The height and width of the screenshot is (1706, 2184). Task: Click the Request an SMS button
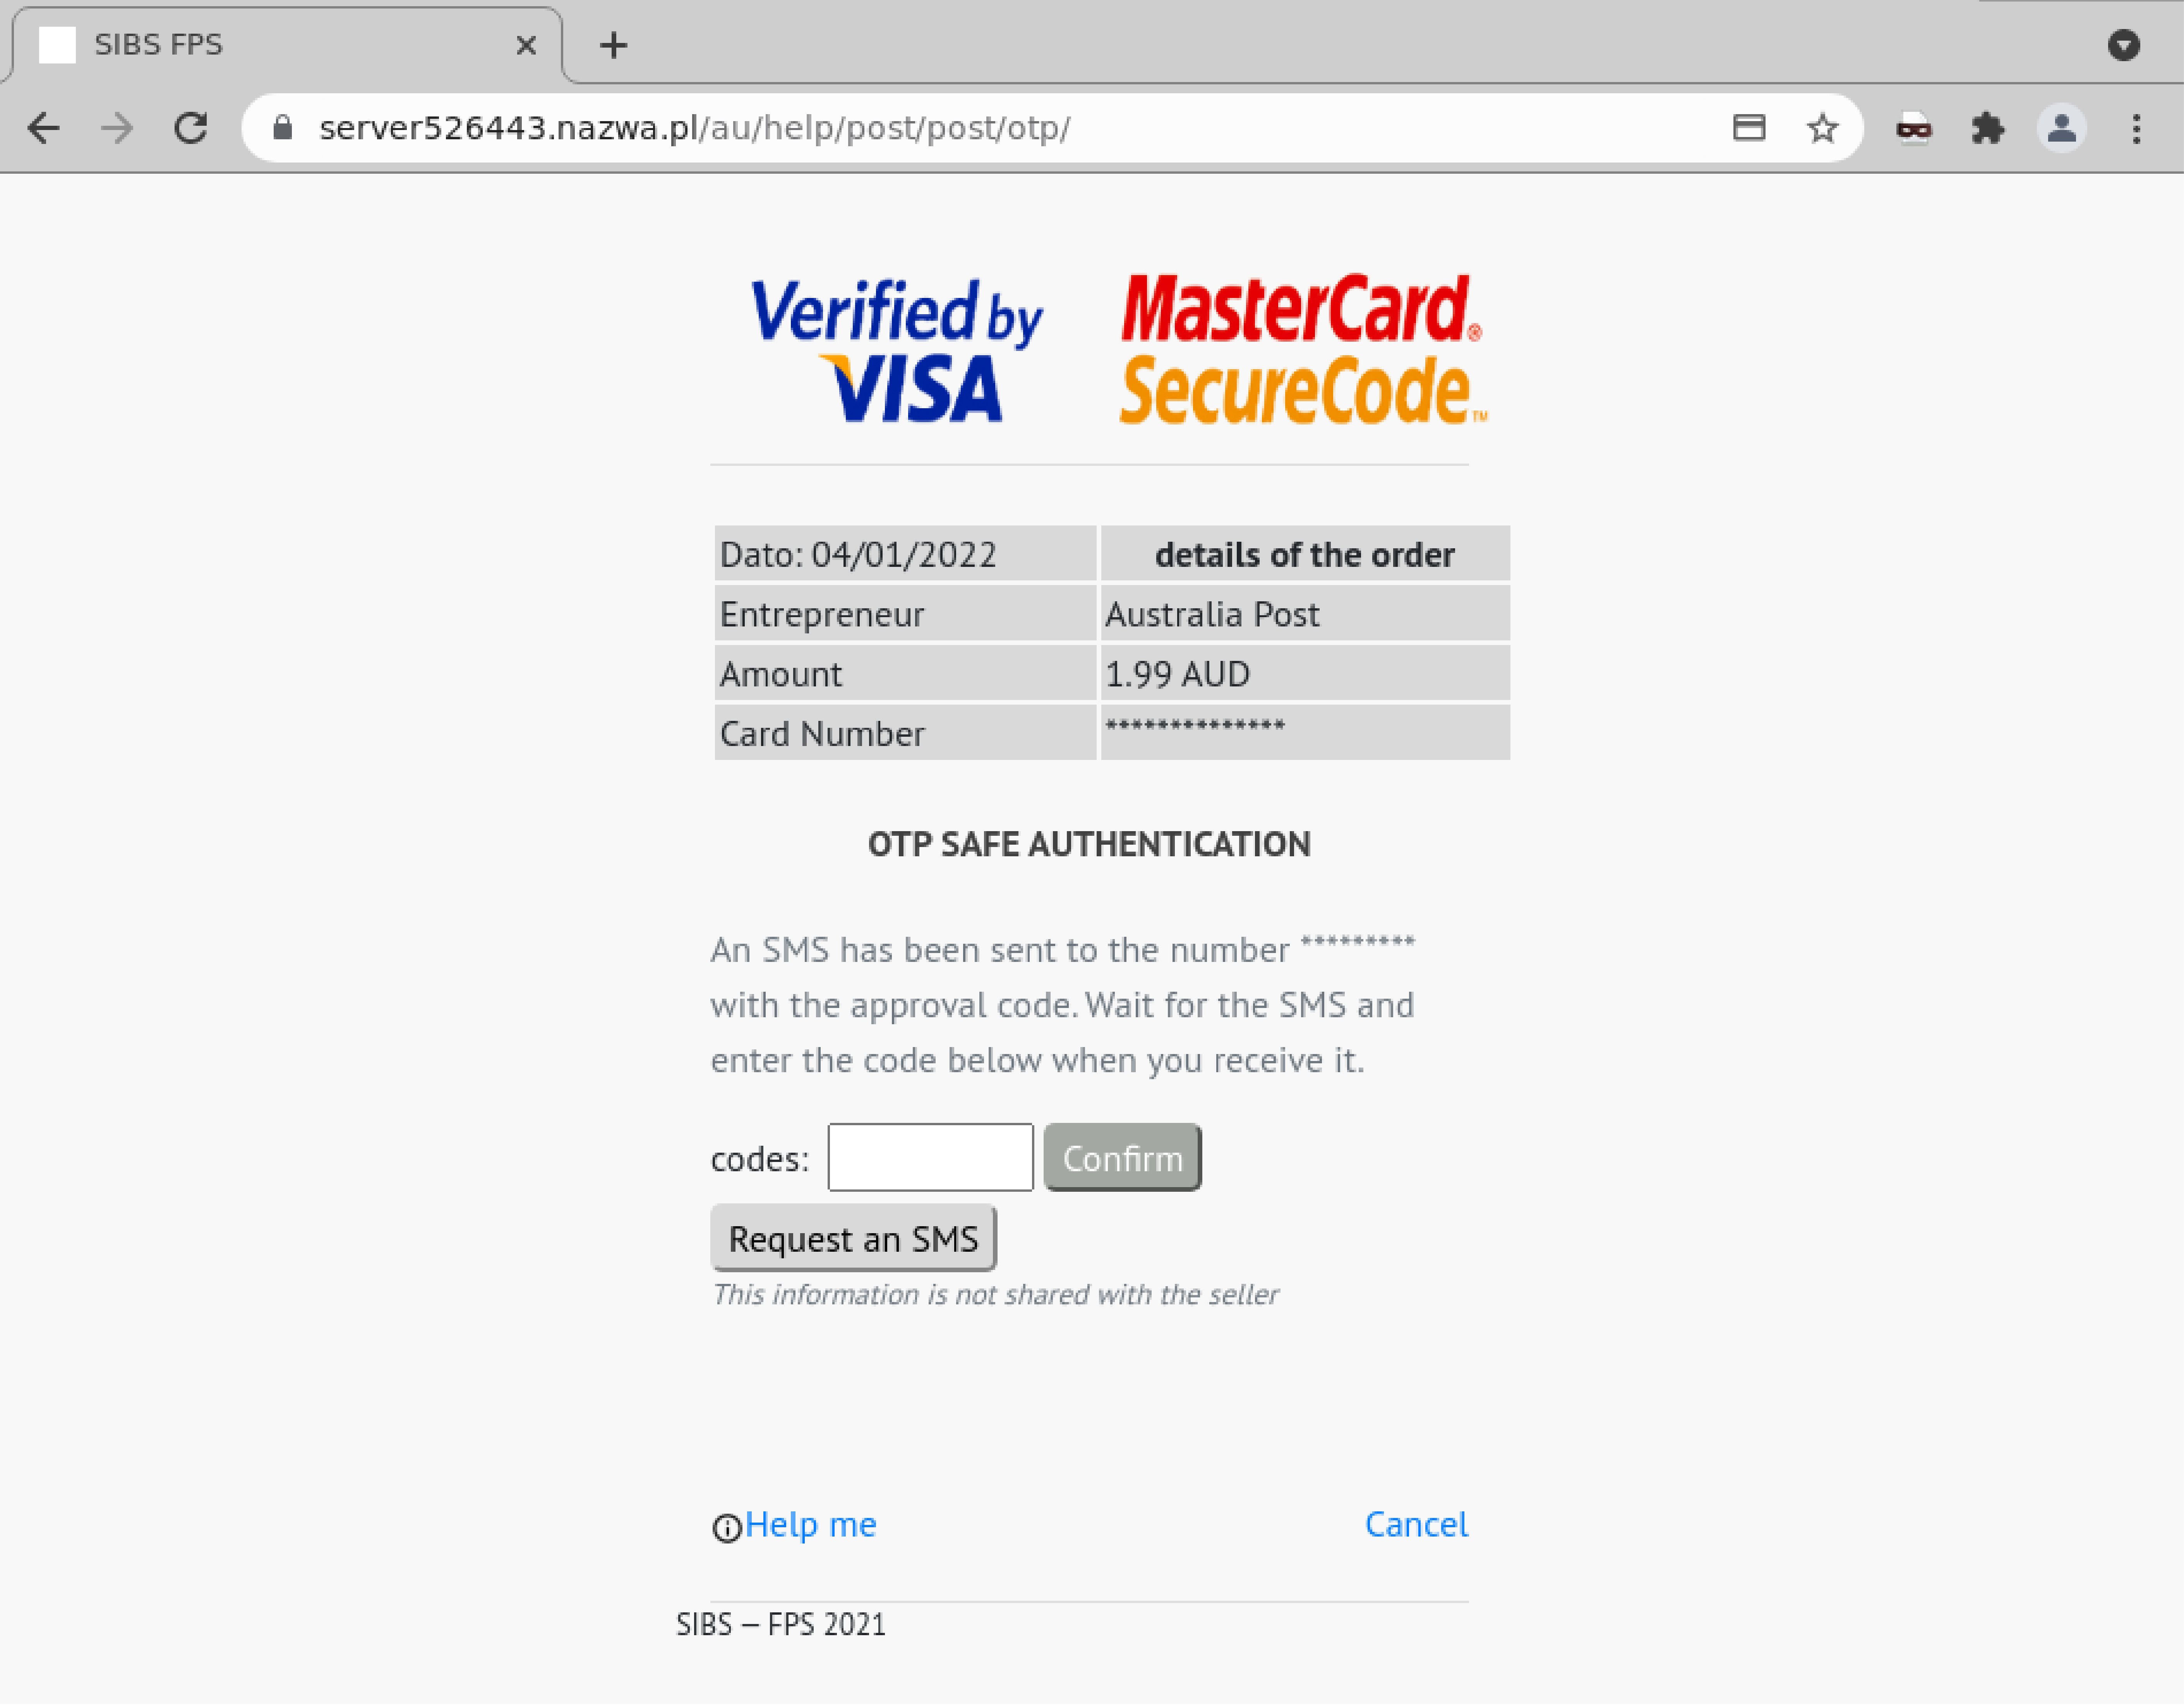point(853,1238)
